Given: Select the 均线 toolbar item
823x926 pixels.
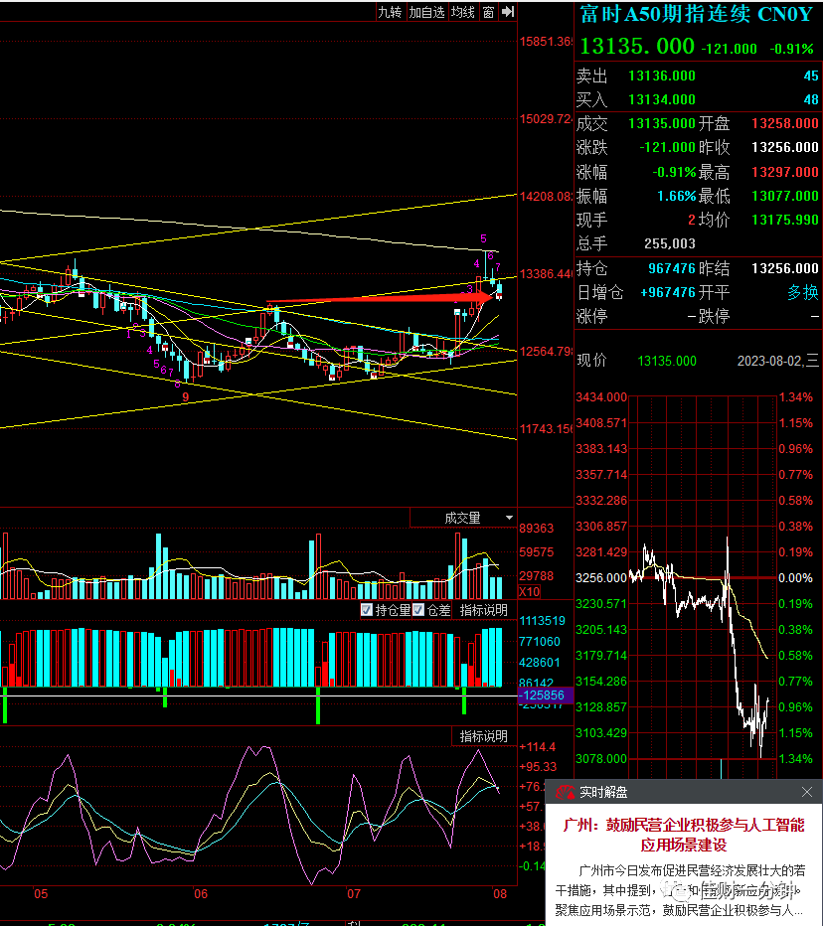Looking at the screenshot, I should (463, 12).
